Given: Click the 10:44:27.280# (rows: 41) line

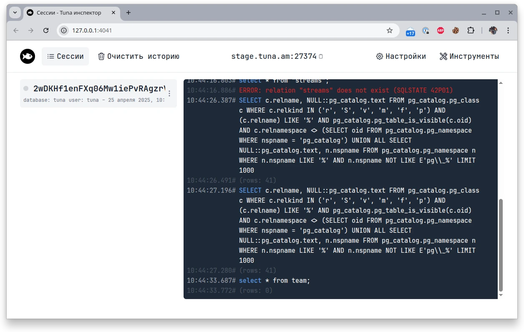Looking at the screenshot, I should (232, 271).
